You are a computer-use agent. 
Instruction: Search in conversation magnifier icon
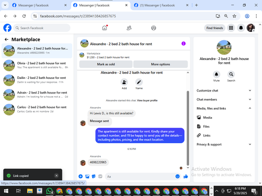click(231, 74)
